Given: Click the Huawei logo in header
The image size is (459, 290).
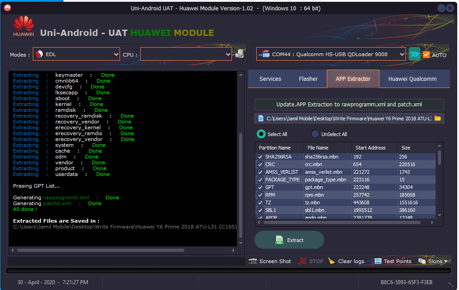Looking at the screenshot, I should (23, 26).
